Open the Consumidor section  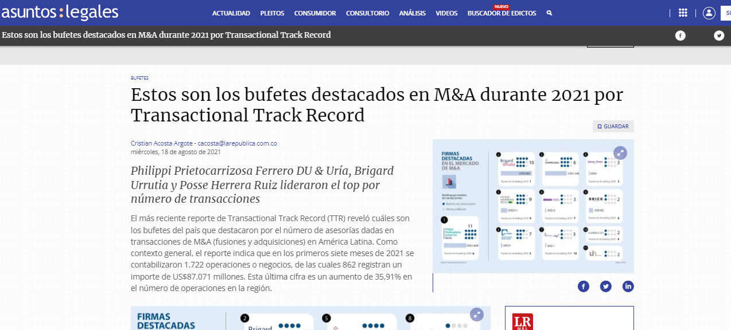[x=315, y=13]
